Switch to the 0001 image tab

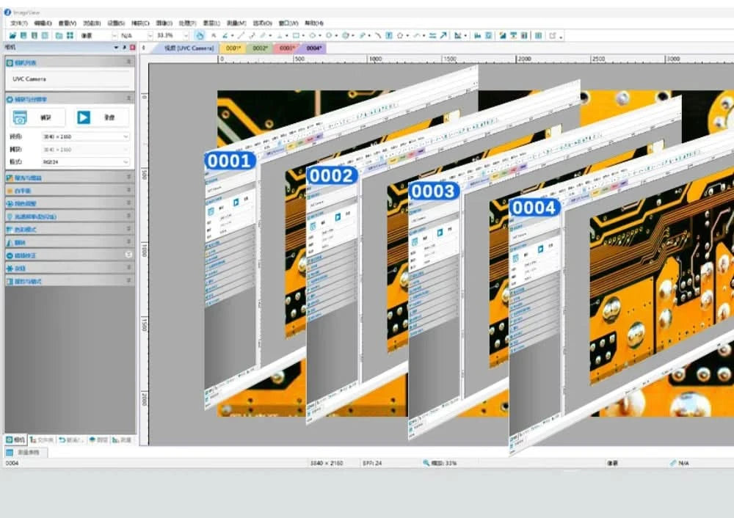click(x=233, y=48)
